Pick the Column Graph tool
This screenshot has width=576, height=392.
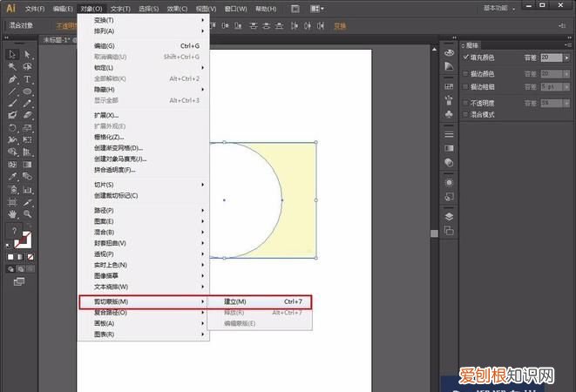pyautogui.click(x=27, y=190)
